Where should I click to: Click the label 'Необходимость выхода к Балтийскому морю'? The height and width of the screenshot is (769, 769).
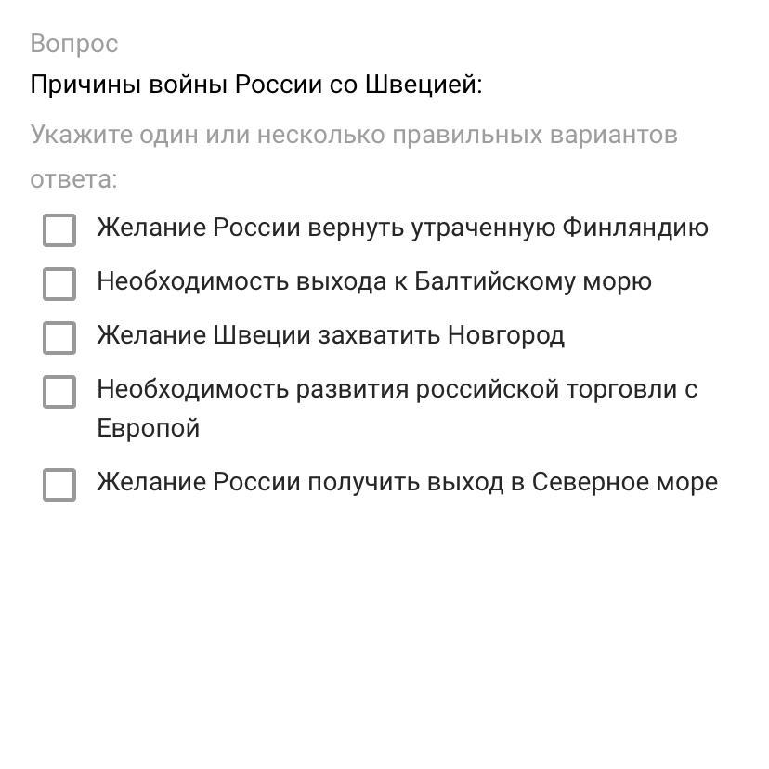374,282
